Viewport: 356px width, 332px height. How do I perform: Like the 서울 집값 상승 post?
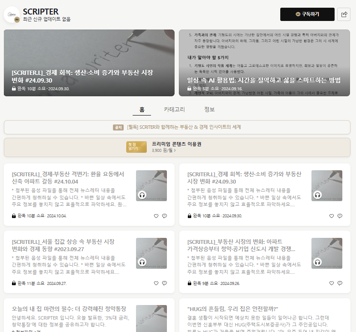click(156, 283)
